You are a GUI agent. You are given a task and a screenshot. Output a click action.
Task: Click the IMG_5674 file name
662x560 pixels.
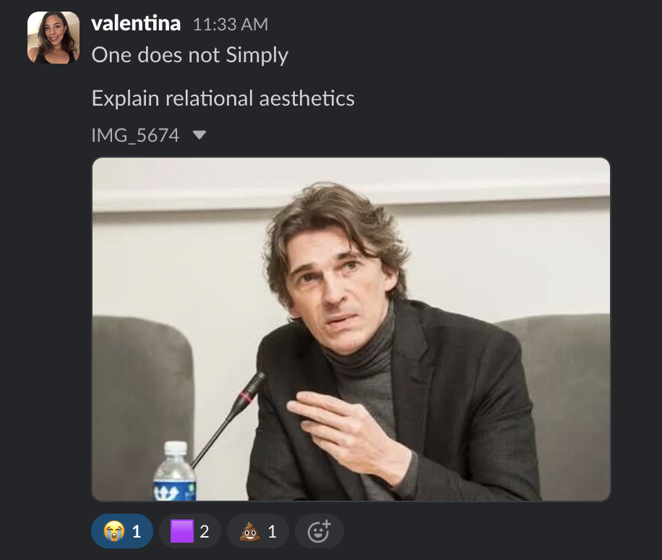(135, 135)
